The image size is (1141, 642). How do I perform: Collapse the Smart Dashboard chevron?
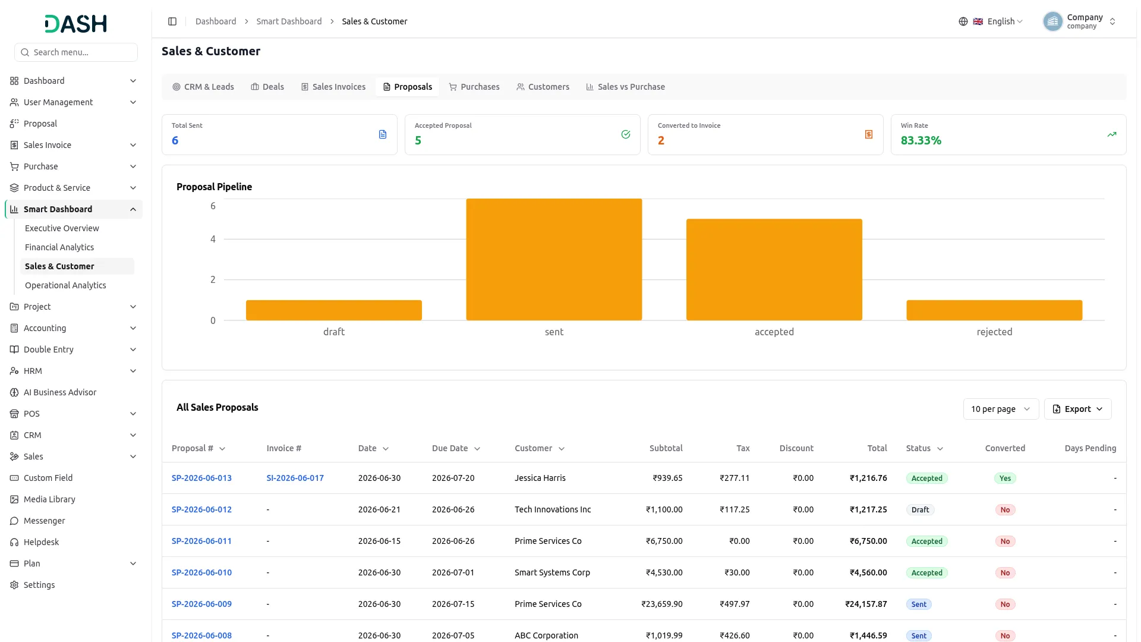tap(133, 209)
